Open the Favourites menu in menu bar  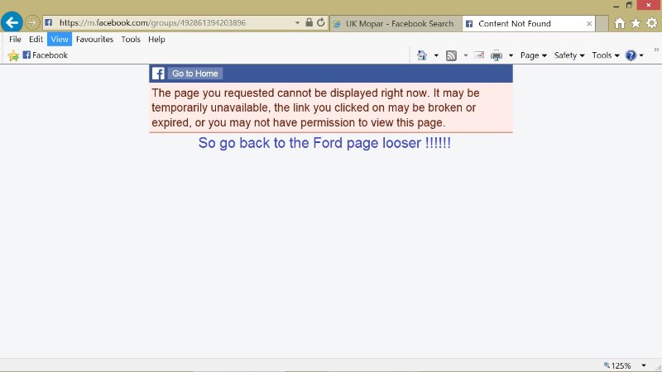(94, 39)
